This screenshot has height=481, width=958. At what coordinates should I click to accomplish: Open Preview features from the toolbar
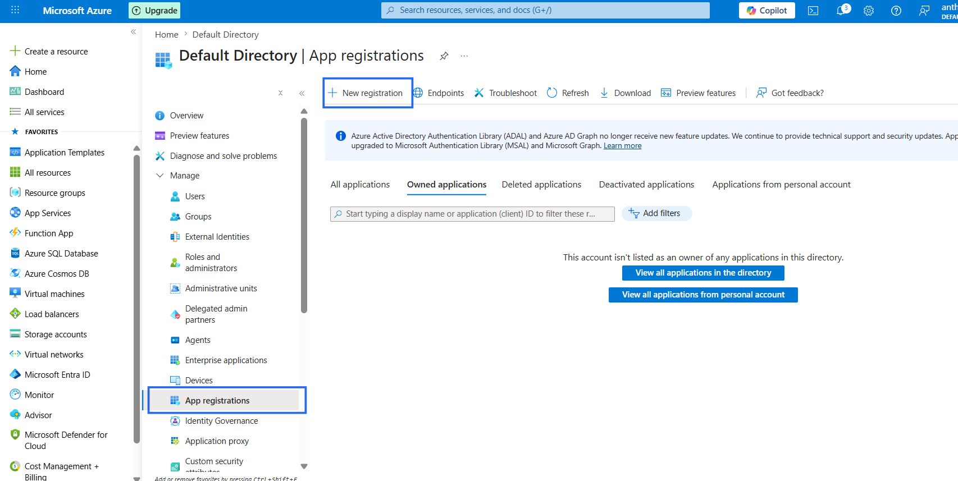(x=698, y=93)
